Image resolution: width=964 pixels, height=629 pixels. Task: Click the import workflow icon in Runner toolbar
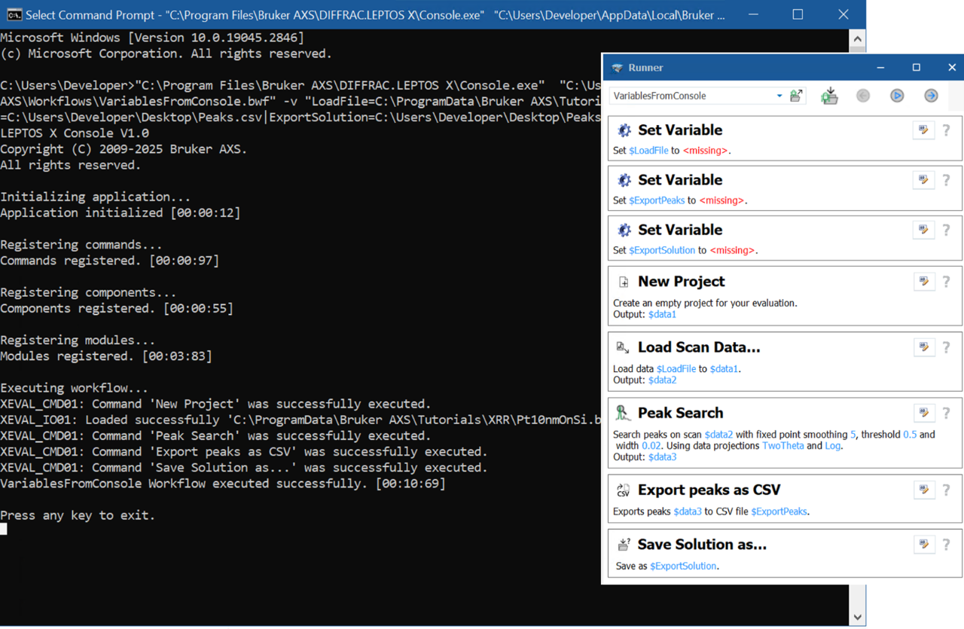[829, 96]
